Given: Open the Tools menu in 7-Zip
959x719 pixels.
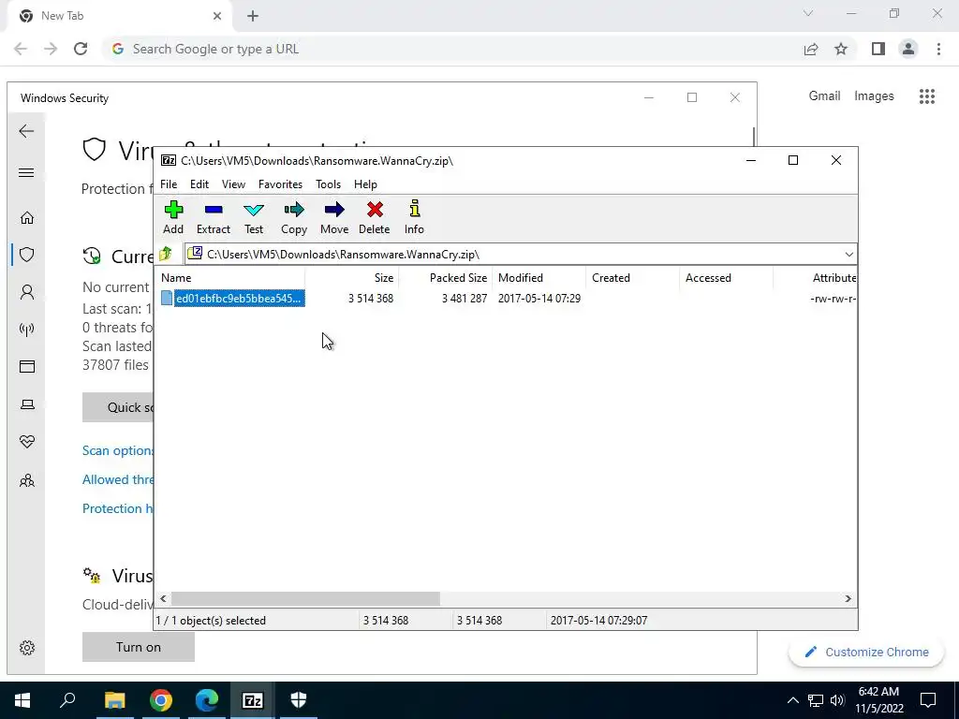Looking at the screenshot, I should click(328, 184).
